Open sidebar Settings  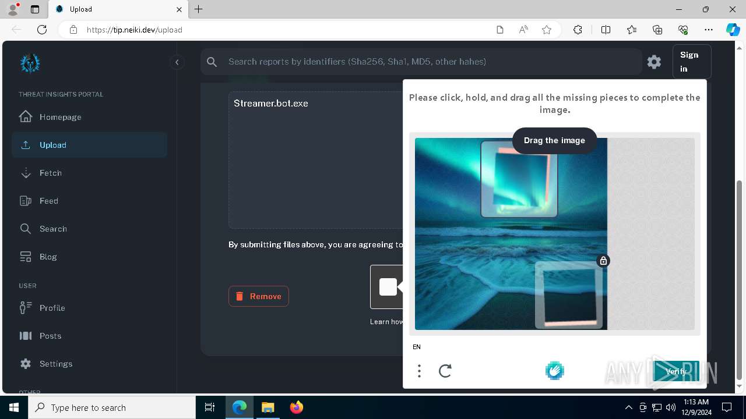89,364
